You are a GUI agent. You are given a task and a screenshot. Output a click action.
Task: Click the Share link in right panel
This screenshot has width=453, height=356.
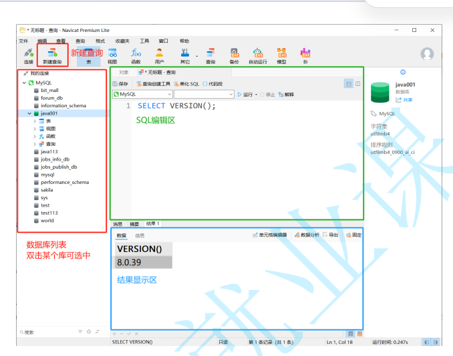tap(404, 100)
